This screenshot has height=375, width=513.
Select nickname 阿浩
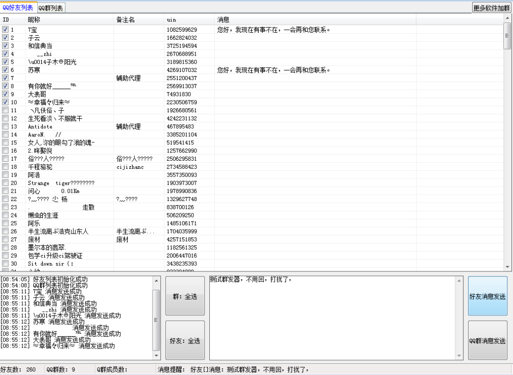[34, 175]
